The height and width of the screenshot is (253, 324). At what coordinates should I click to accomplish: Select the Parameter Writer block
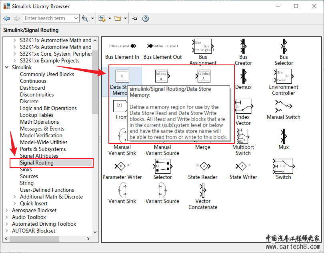tap(122, 170)
